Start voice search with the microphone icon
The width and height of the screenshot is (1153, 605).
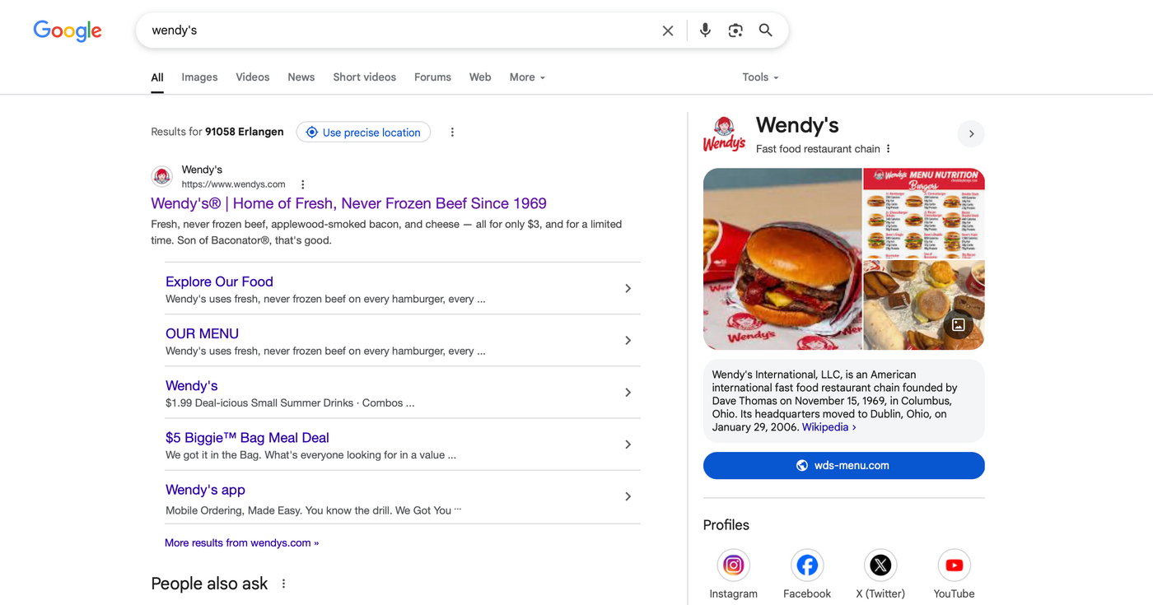click(x=705, y=30)
